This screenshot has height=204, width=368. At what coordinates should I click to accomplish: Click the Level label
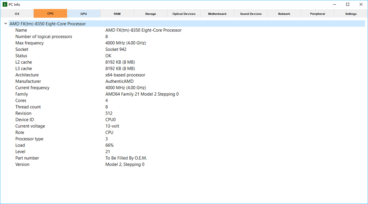20,152
